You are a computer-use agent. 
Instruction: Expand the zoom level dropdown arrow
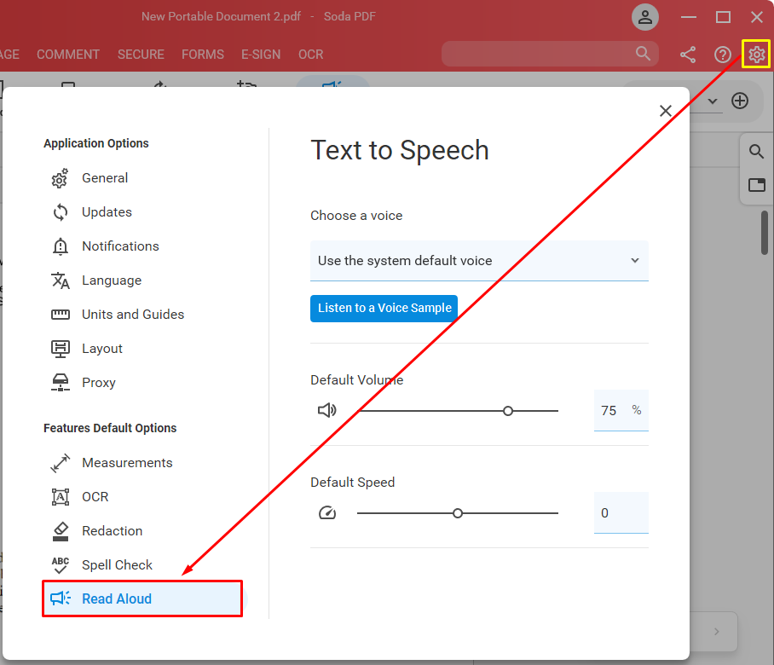coord(713,101)
